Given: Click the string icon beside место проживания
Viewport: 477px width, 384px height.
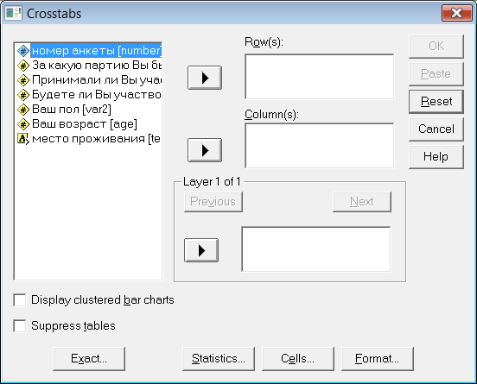Looking at the screenshot, I should point(23,139).
